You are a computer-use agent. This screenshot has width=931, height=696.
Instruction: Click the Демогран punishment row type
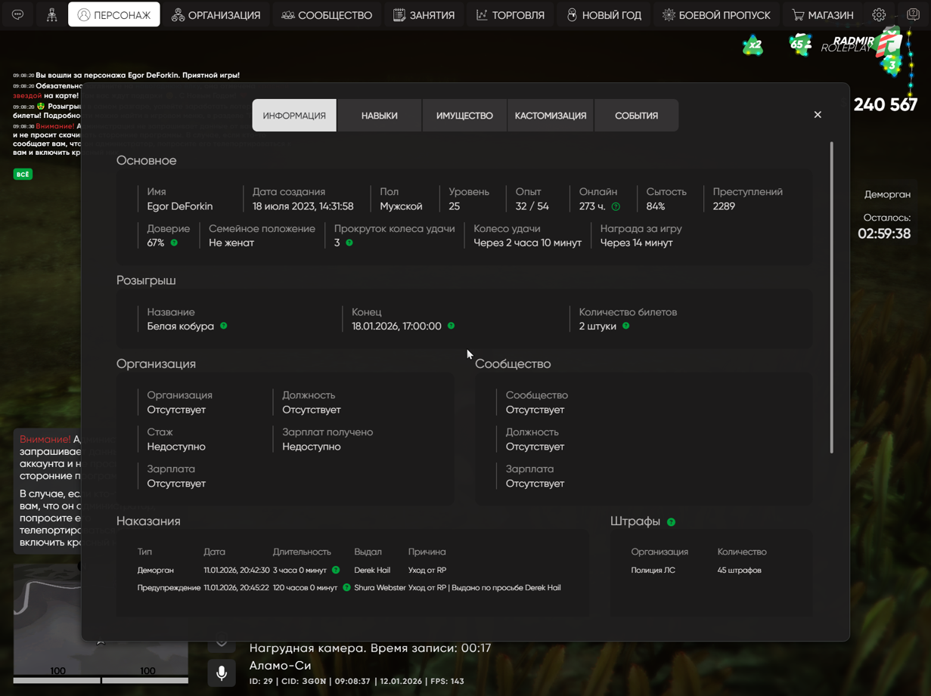[x=156, y=570]
